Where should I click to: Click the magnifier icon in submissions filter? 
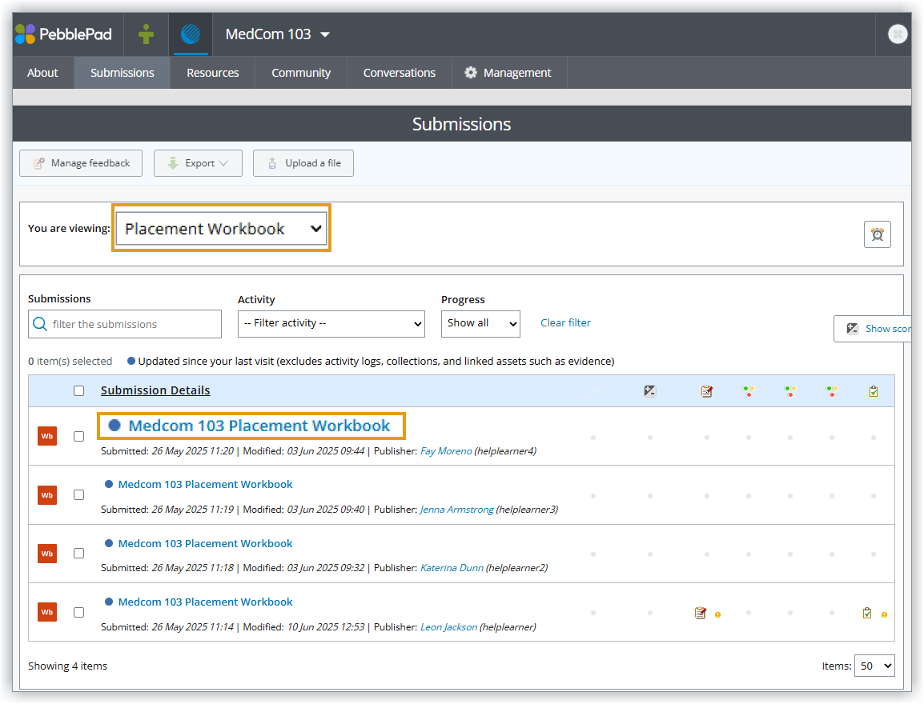point(40,324)
